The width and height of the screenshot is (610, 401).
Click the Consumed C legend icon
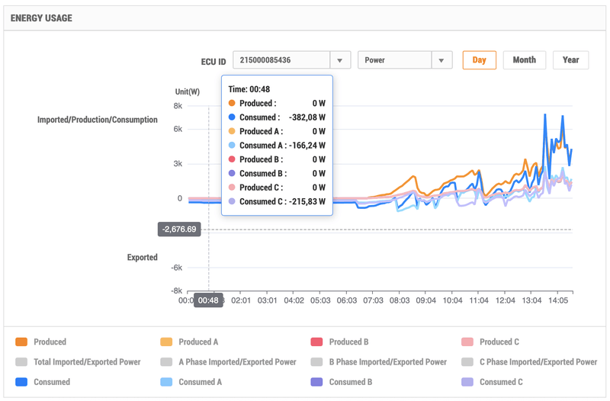tap(467, 382)
